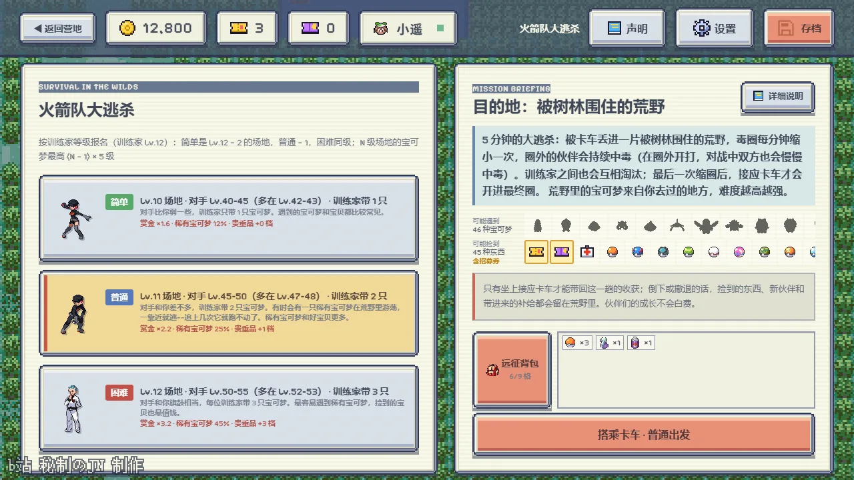The height and width of the screenshot is (480, 854).
Task: Open the 声明 notice panel
Action: coord(627,28)
